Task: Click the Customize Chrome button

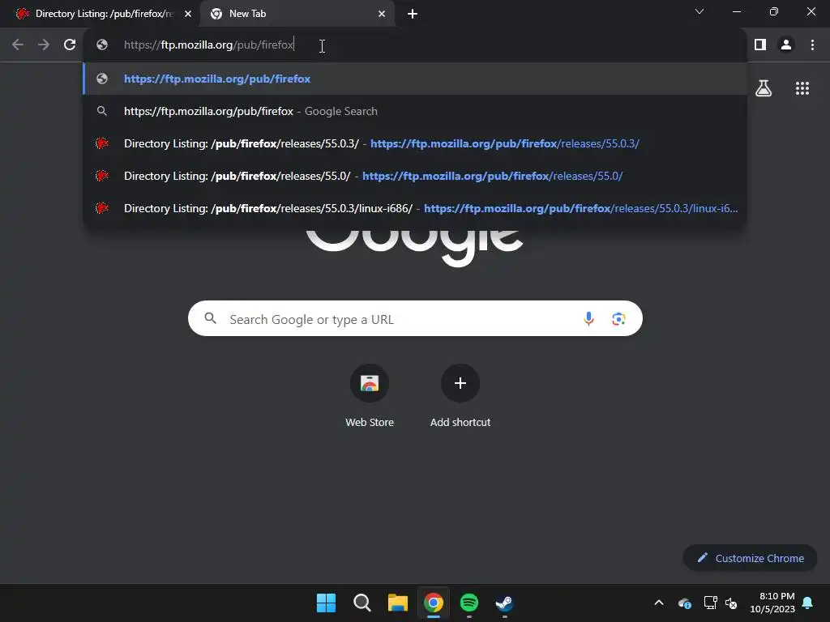Action: tap(750, 558)
